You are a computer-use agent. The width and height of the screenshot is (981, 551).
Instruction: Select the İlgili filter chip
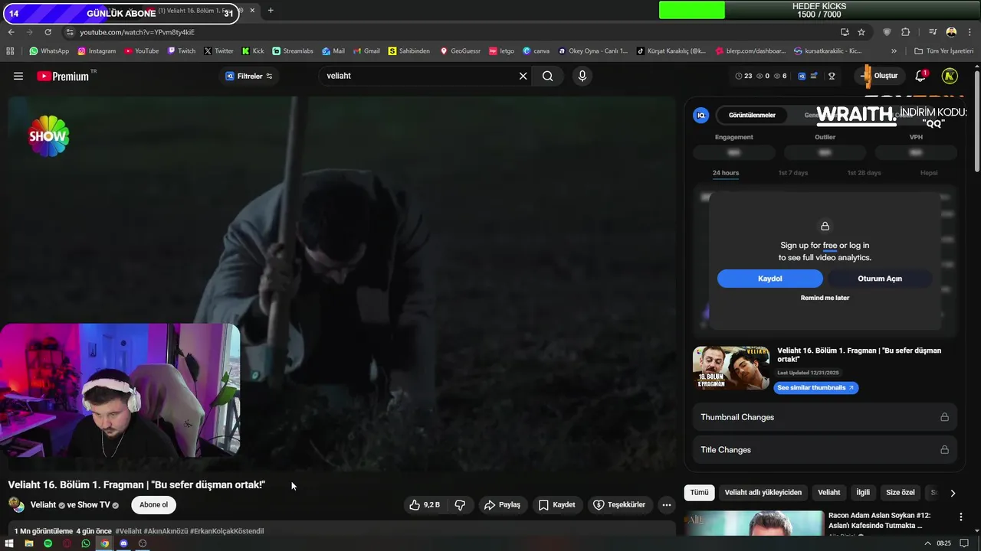[863, 493]
